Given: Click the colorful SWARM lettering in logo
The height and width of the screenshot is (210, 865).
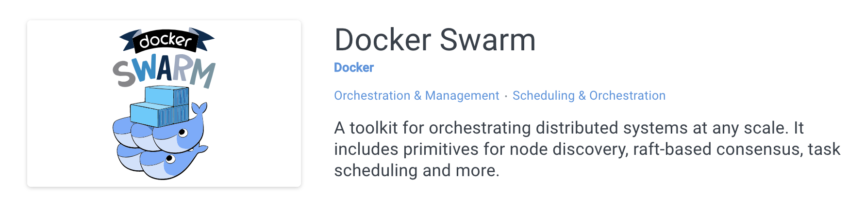Looking at the screenshot, I should [x=164, y=72].
